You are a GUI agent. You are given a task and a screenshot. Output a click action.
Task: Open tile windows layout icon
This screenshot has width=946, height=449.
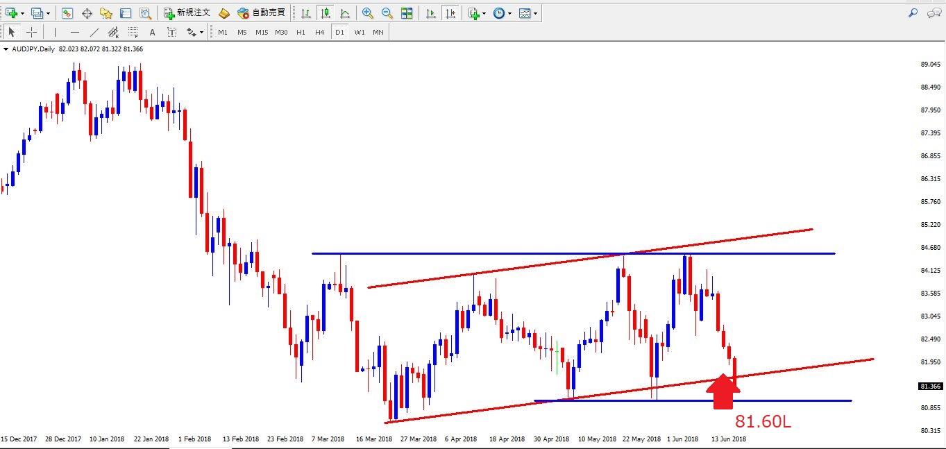point(407,13)
